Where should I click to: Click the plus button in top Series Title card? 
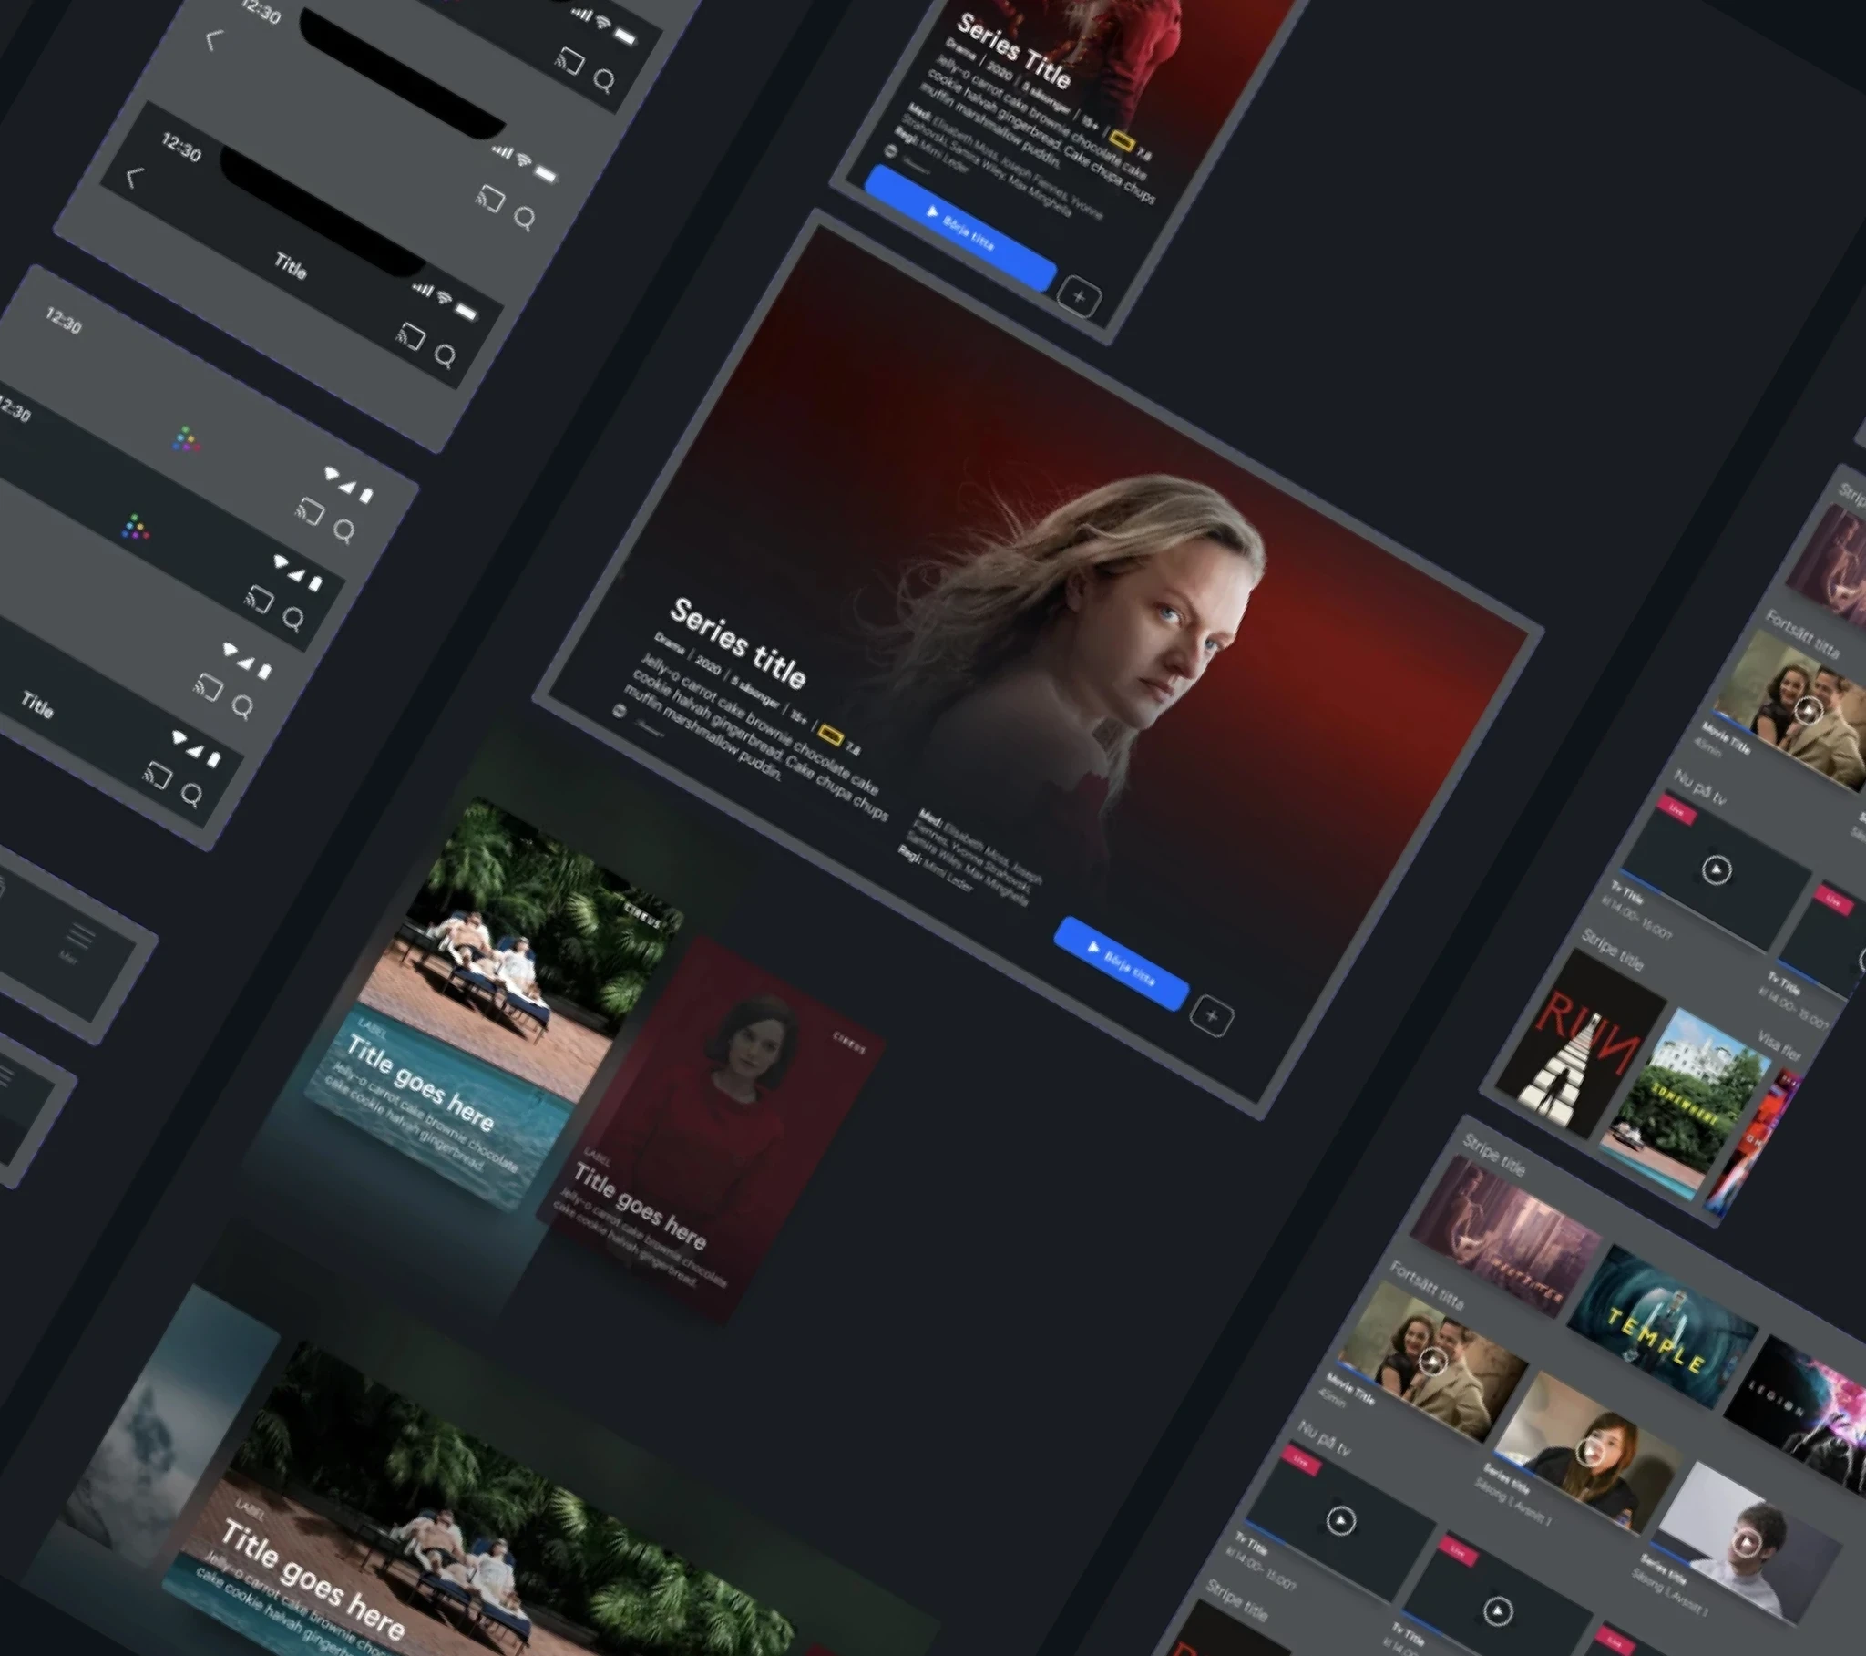point(1079,297)
